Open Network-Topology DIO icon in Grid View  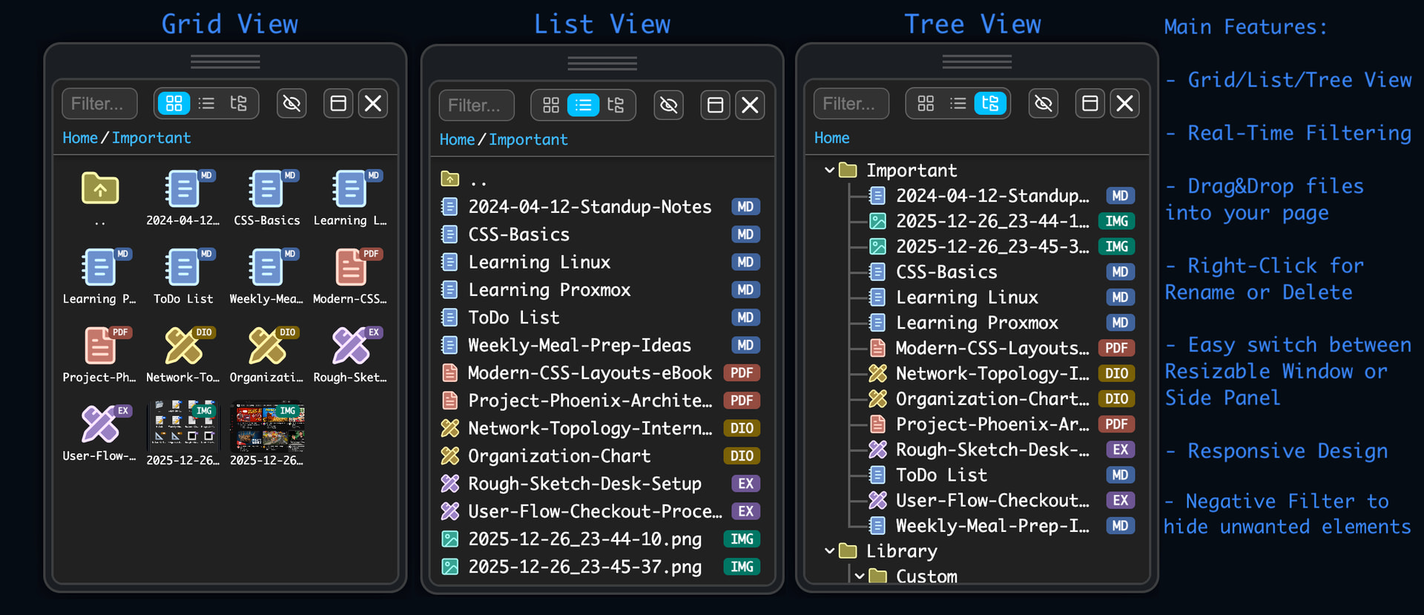pos(183,346)
